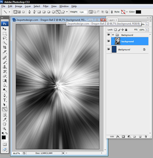Select the Blur tool
Viewport: 153px width, 158px height.
pos(5,85)
